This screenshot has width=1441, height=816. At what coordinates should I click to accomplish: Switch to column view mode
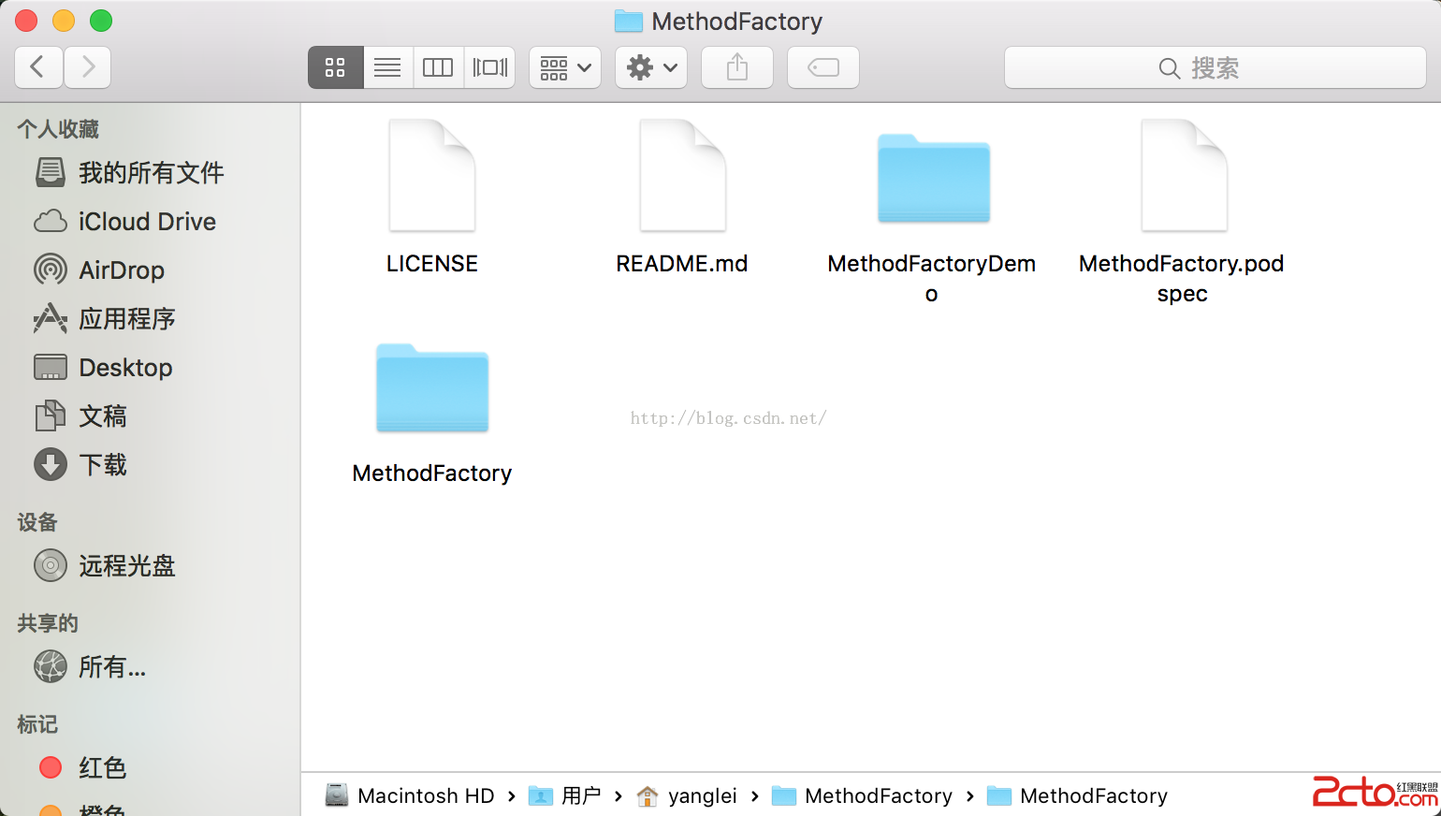[438, 67]
